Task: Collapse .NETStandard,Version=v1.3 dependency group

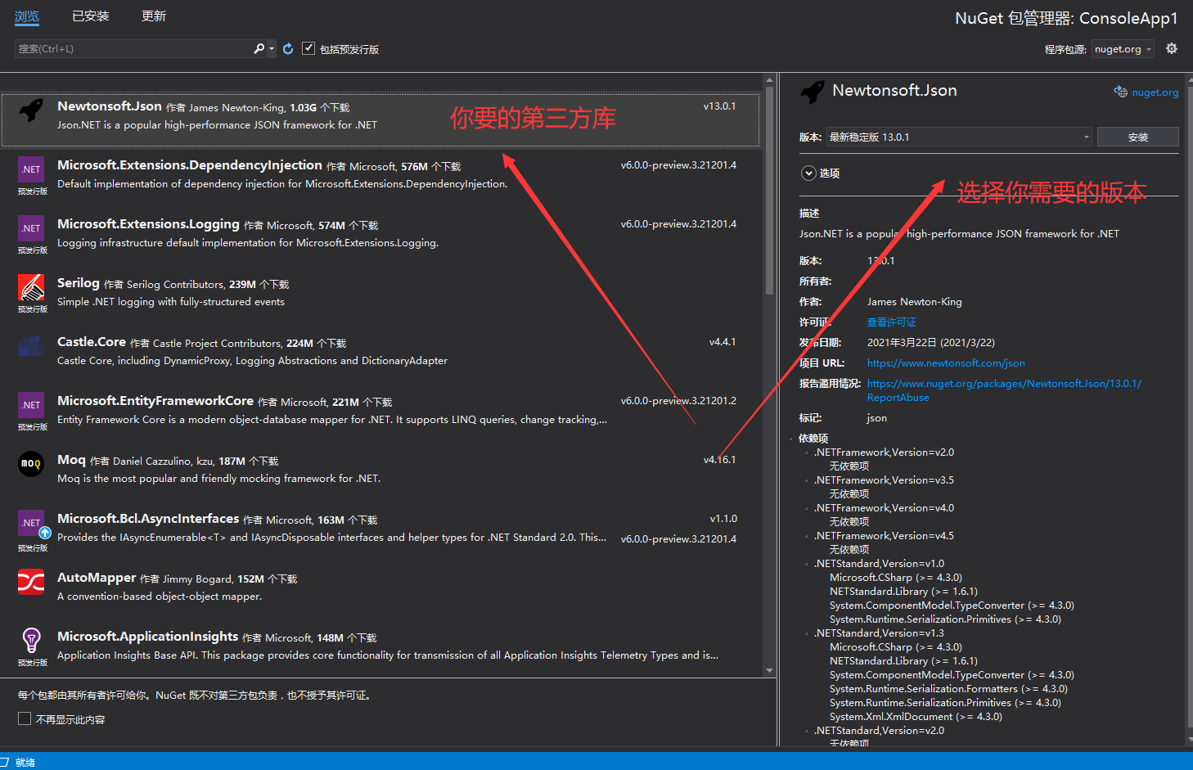Action: pyautogui.click(x=807, y=633)
